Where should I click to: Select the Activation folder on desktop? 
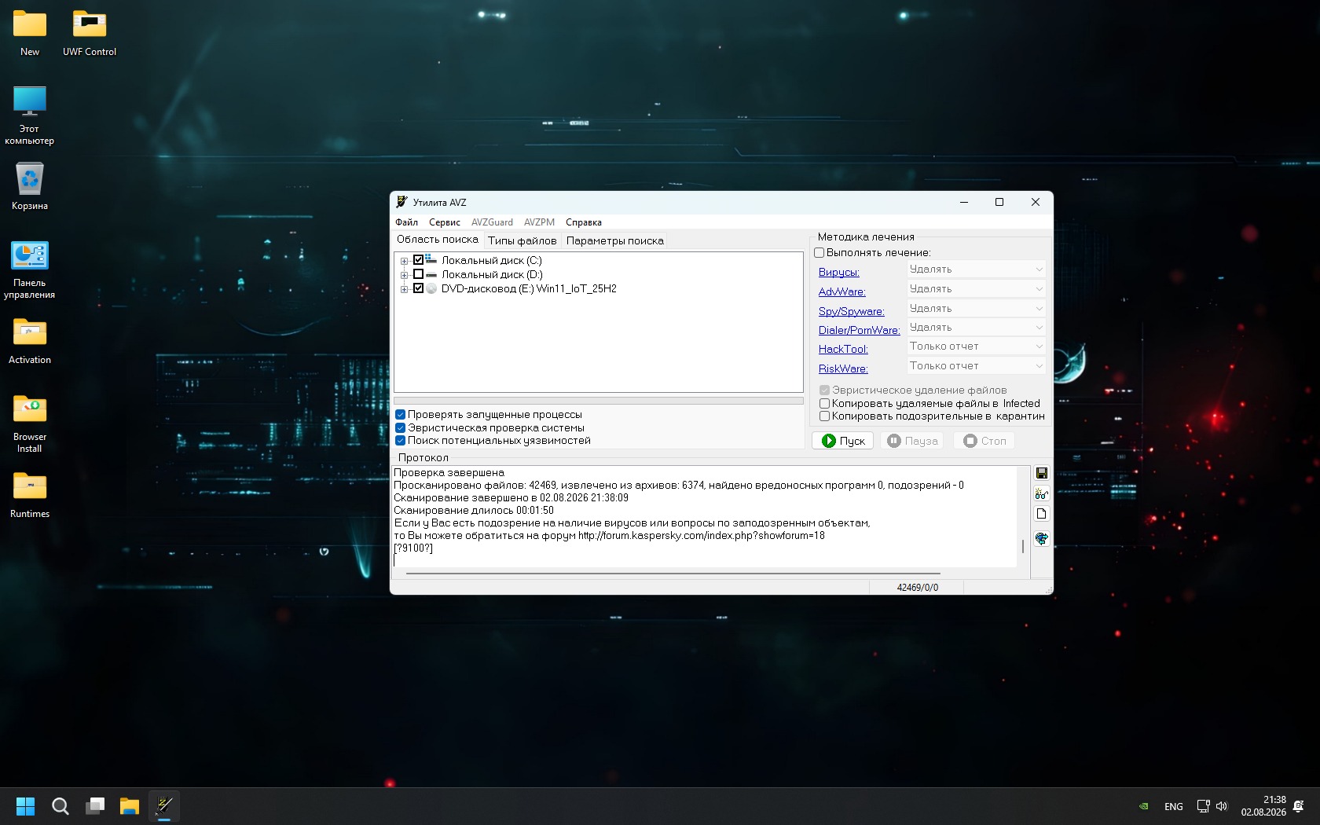(x=30, y=341)
